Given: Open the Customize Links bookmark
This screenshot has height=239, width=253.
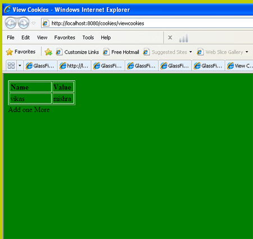Looking at the screenshot, I should (x=78, y=52).
